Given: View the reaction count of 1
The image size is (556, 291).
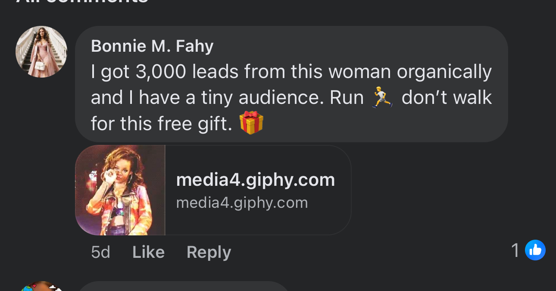Looking at the screenshot, I should click(515, 250).
